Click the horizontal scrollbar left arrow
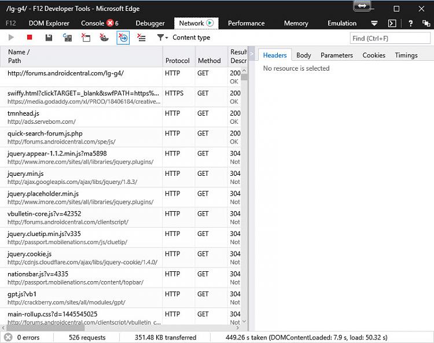Screen dimensions: 434x343 point(3,328)
